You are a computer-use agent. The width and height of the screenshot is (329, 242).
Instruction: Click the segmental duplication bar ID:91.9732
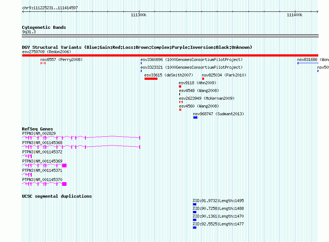[x=195, y=204]
